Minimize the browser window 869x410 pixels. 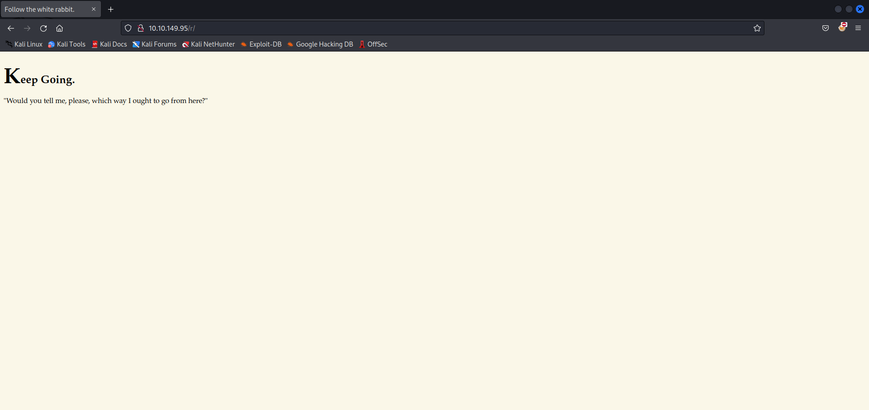pyautogui.click(x=838, y=9)
